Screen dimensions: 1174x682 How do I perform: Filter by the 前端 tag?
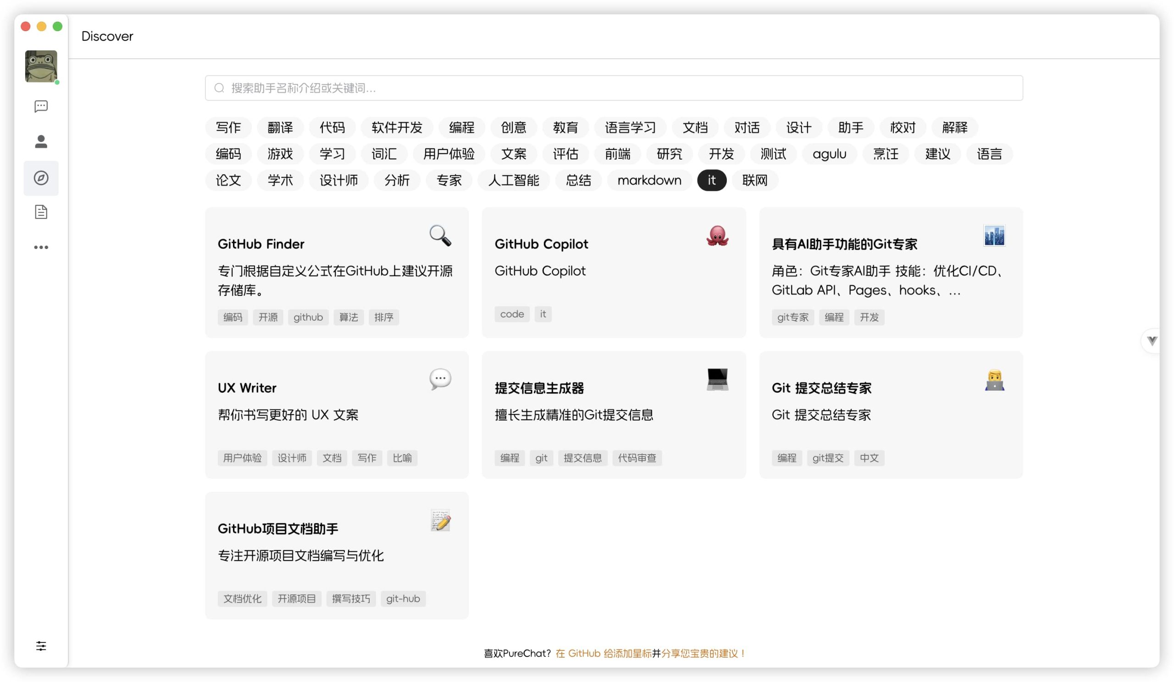[x=618, y=154]
